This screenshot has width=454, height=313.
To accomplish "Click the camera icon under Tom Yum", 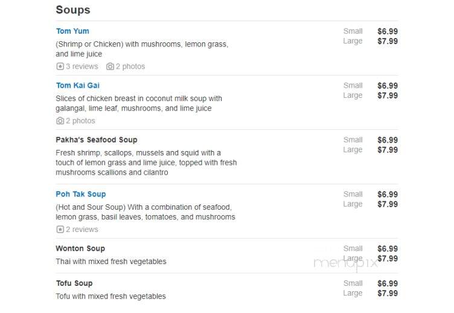I will (x=110, y=66).
